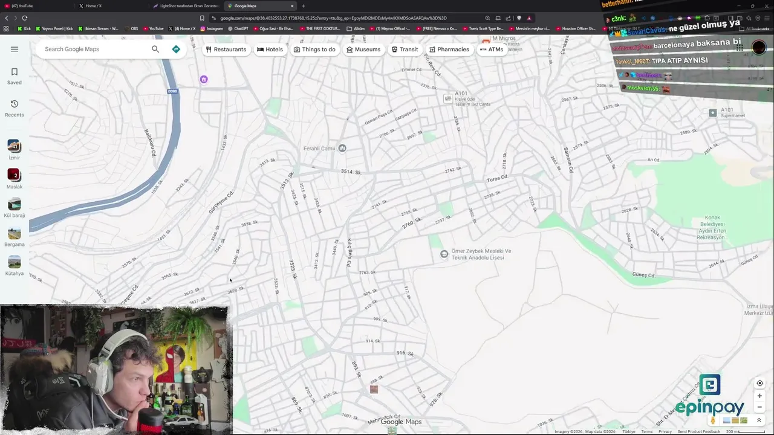Reload the page with the refresh icon
The image size is (774, 435).
[25, 18]
